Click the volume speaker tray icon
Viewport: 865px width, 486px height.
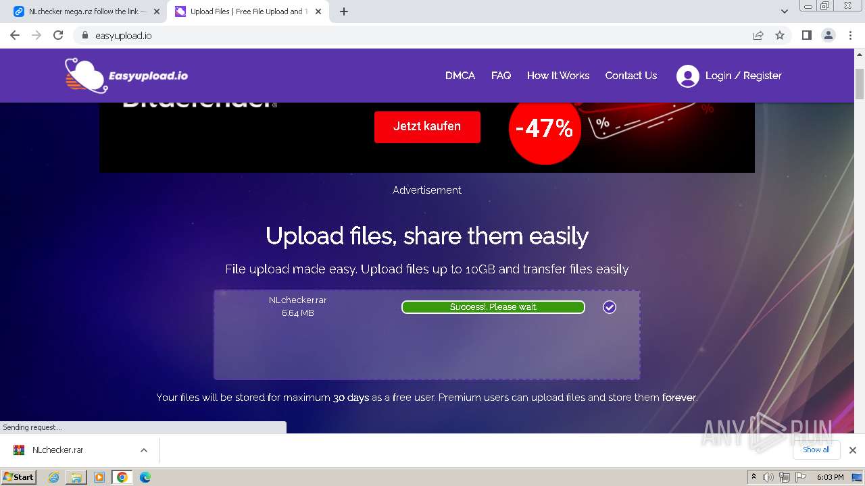point(768,477)
